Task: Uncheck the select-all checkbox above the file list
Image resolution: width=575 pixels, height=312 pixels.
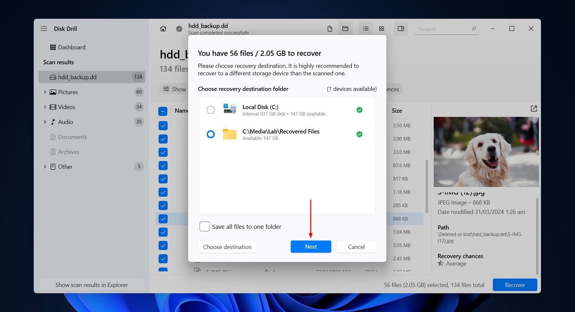Action: pos(163,111)
